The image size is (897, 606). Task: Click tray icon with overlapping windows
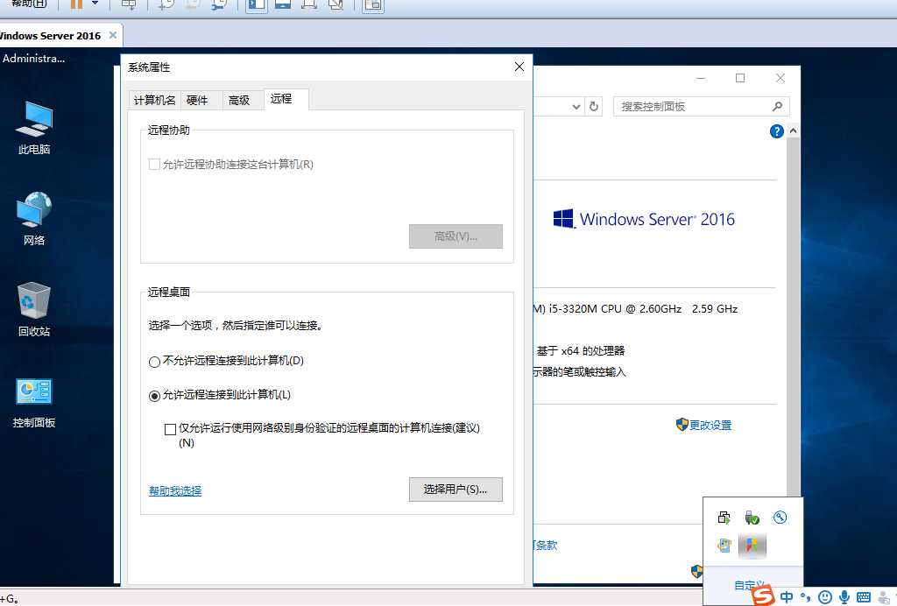(724, 518)
